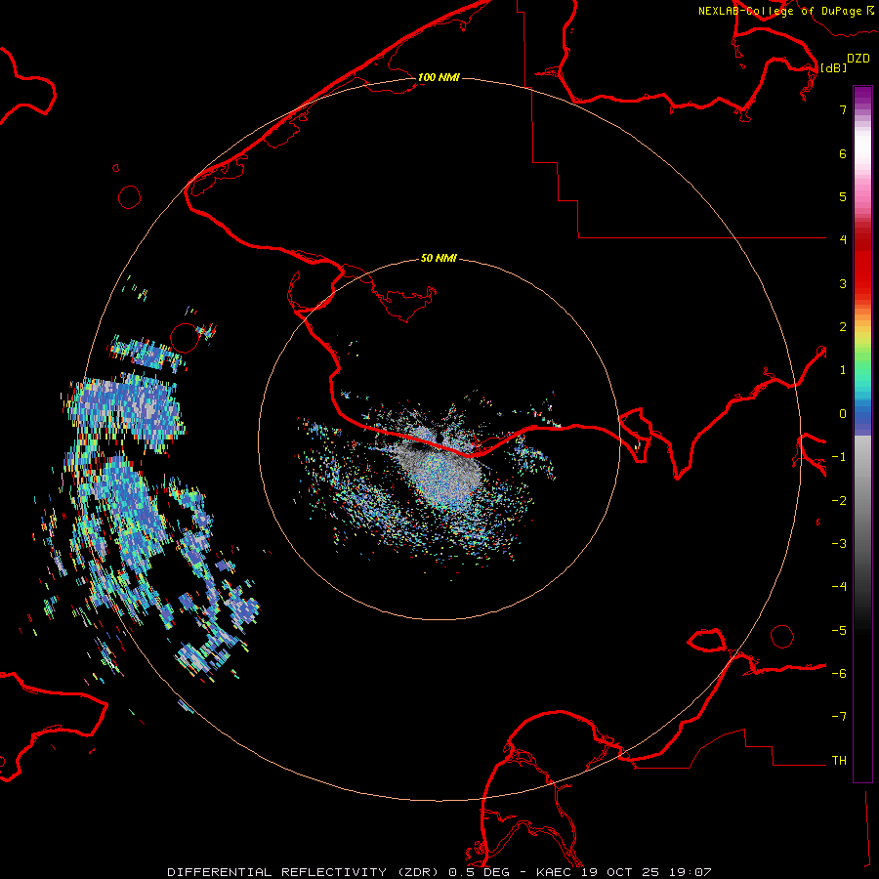The height and width of the screenshot is (879, 879).
Task: Click the 6 value on the color scale
Action: point(843,153)
